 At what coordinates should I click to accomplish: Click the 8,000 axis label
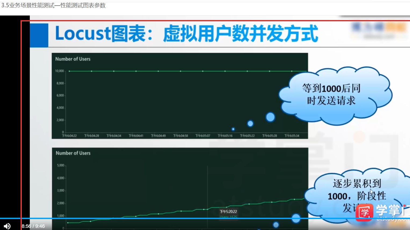click(x=60, y=83)
